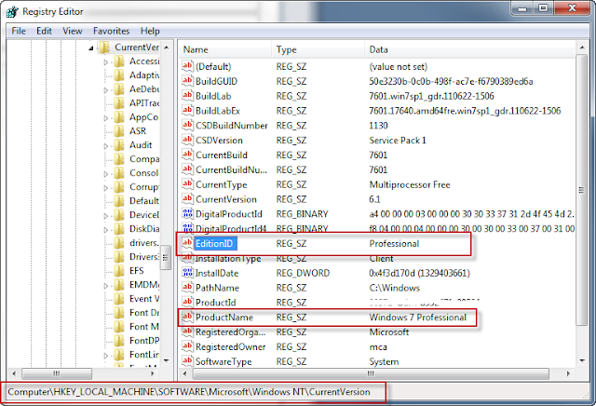Click the Windows 7 Professional data cell

click(x=418, y=318)
